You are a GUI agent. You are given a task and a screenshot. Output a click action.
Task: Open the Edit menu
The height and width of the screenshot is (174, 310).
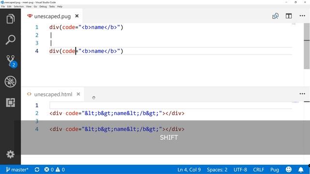[9, 6]
